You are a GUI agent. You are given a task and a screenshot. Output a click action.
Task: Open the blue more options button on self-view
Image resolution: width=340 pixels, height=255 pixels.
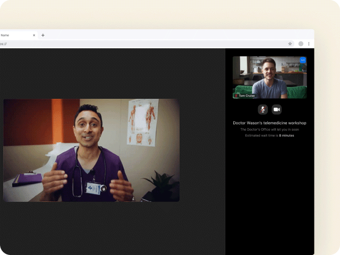click(303, 61)
